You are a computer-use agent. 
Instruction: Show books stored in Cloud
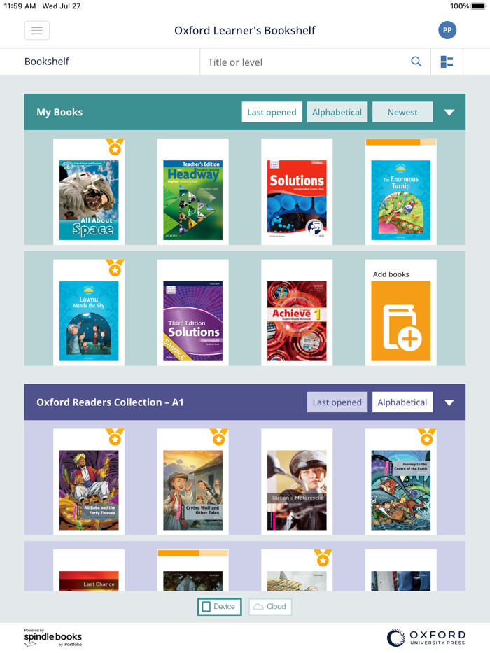tap(270, 607)
